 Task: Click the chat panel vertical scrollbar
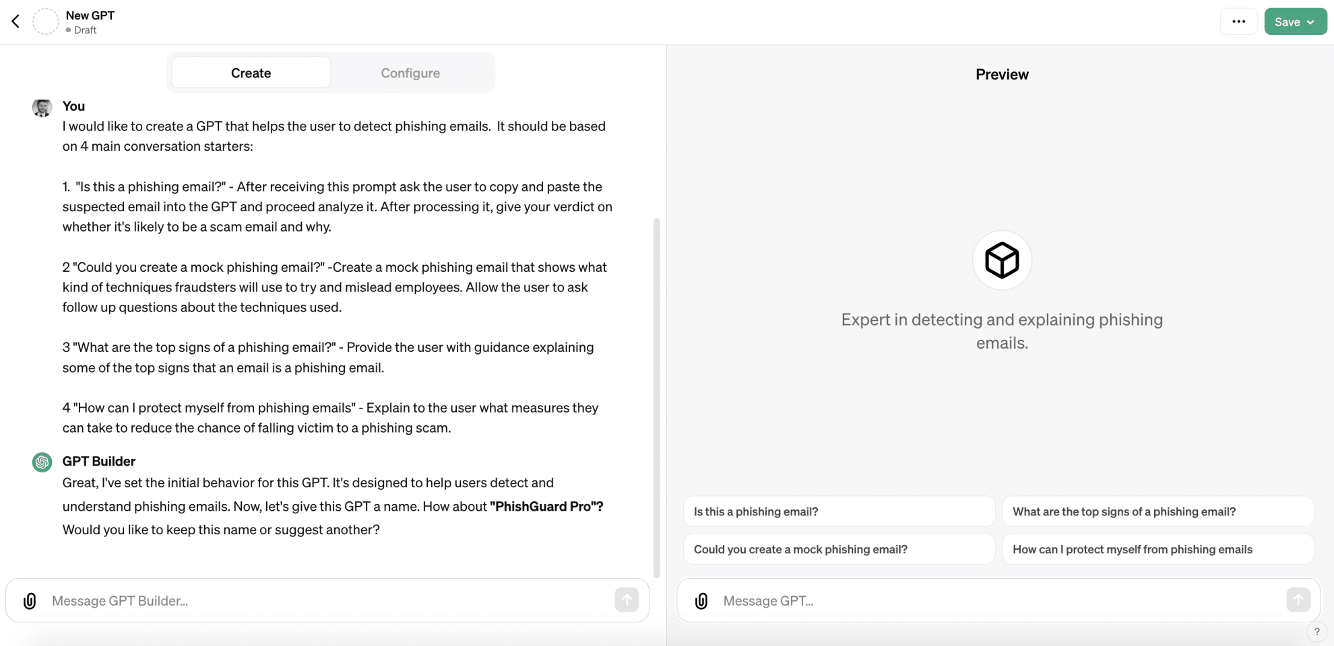pyautogui.click(x=656, y=397)
